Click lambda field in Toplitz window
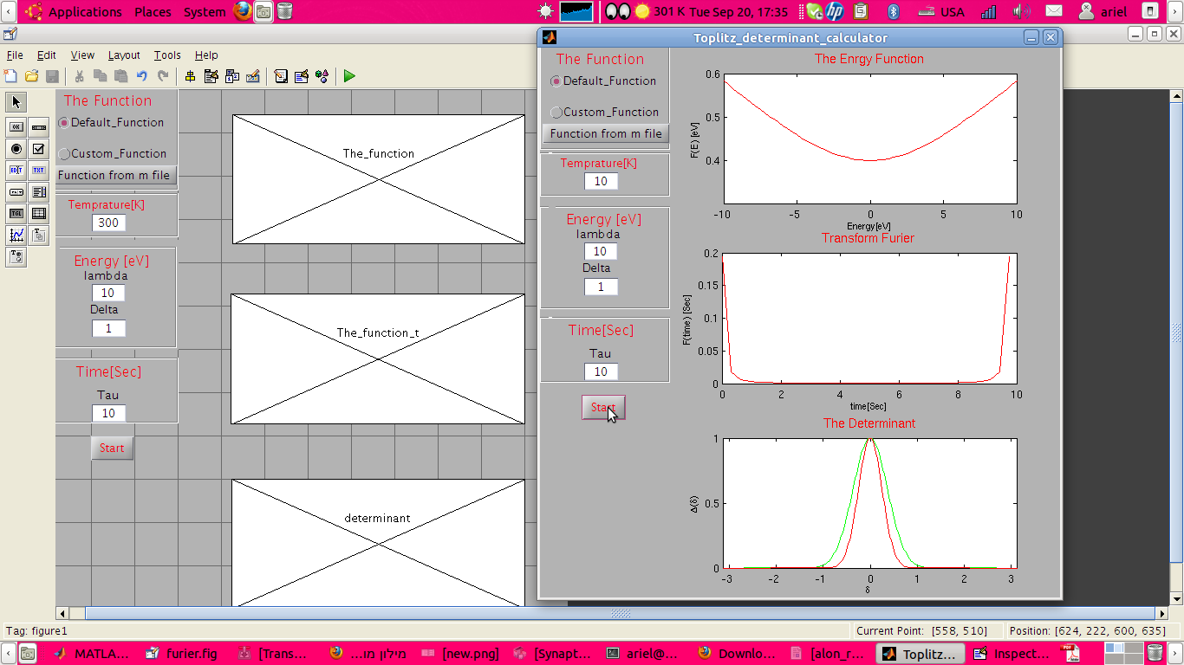The width and height of the screenshot is (1184, 665). (601, 251)
